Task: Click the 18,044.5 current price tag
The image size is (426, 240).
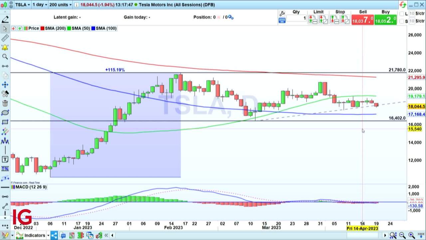Action: (416, 106)
